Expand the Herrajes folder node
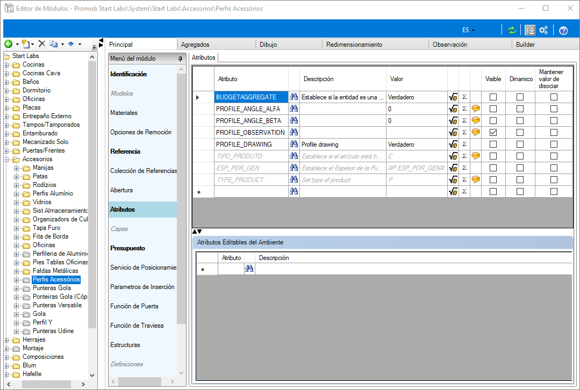Screen dimensions: 580x390 pos(6,340)
